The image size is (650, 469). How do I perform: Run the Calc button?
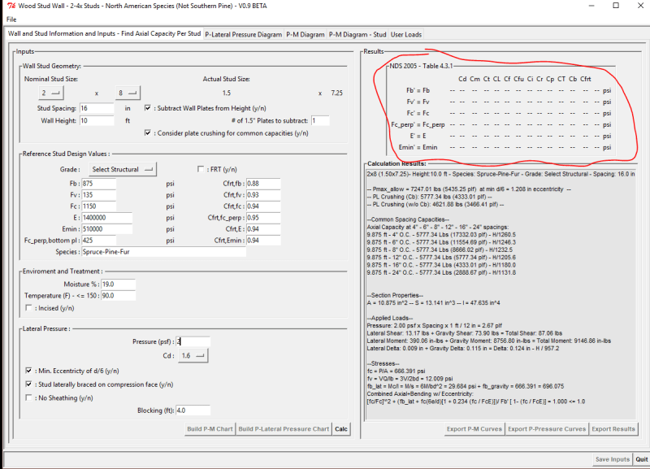point(341,429)
